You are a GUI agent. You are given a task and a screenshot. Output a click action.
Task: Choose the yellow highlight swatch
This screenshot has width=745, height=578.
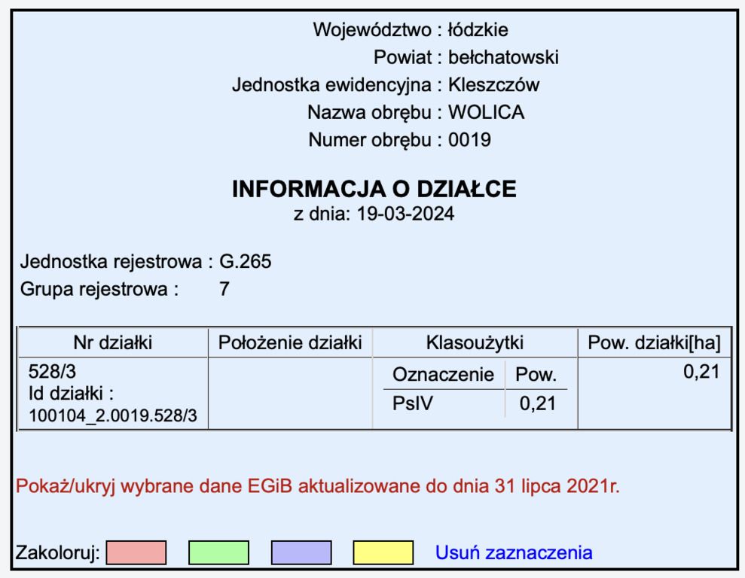pos(381,553)
